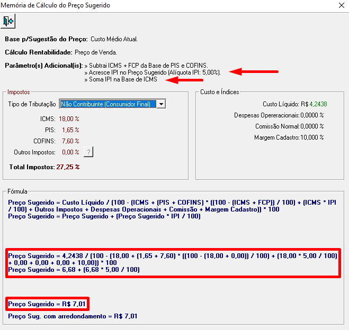Click the 'Impostos' group title
This screenshot has width=349, height=330.
[x=19, y=92]
